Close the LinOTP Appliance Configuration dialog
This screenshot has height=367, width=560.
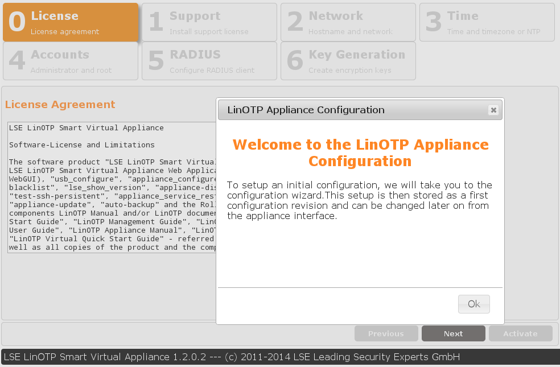click(493, 110)
